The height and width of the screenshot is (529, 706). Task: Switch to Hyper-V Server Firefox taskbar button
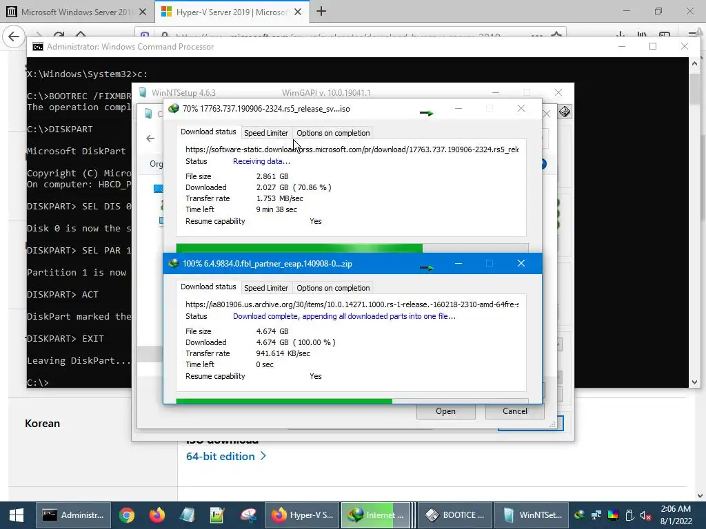(x=302, y=515)
